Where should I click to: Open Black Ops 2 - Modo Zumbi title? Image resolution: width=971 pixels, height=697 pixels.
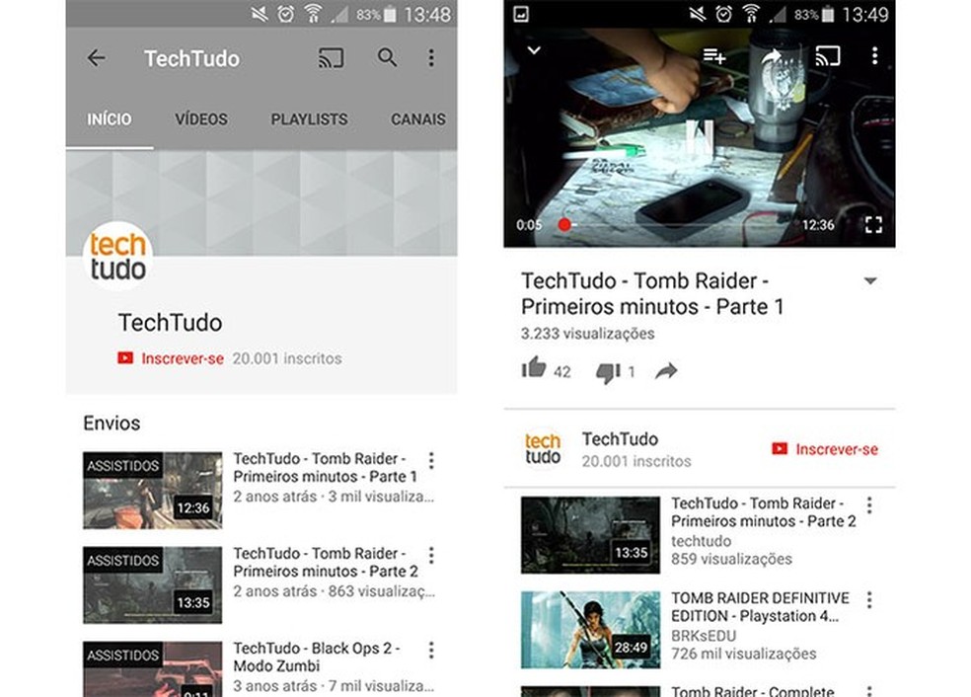click(316, 658)
